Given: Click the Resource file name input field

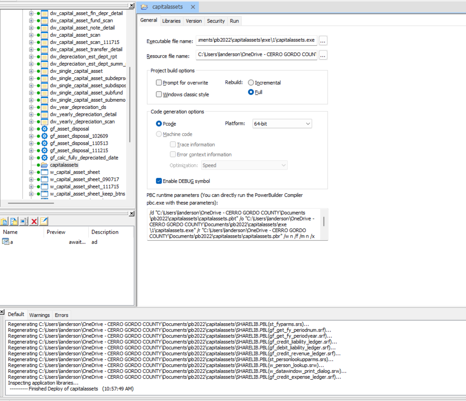Looking at the screenshot, I should tap(256, 55).
